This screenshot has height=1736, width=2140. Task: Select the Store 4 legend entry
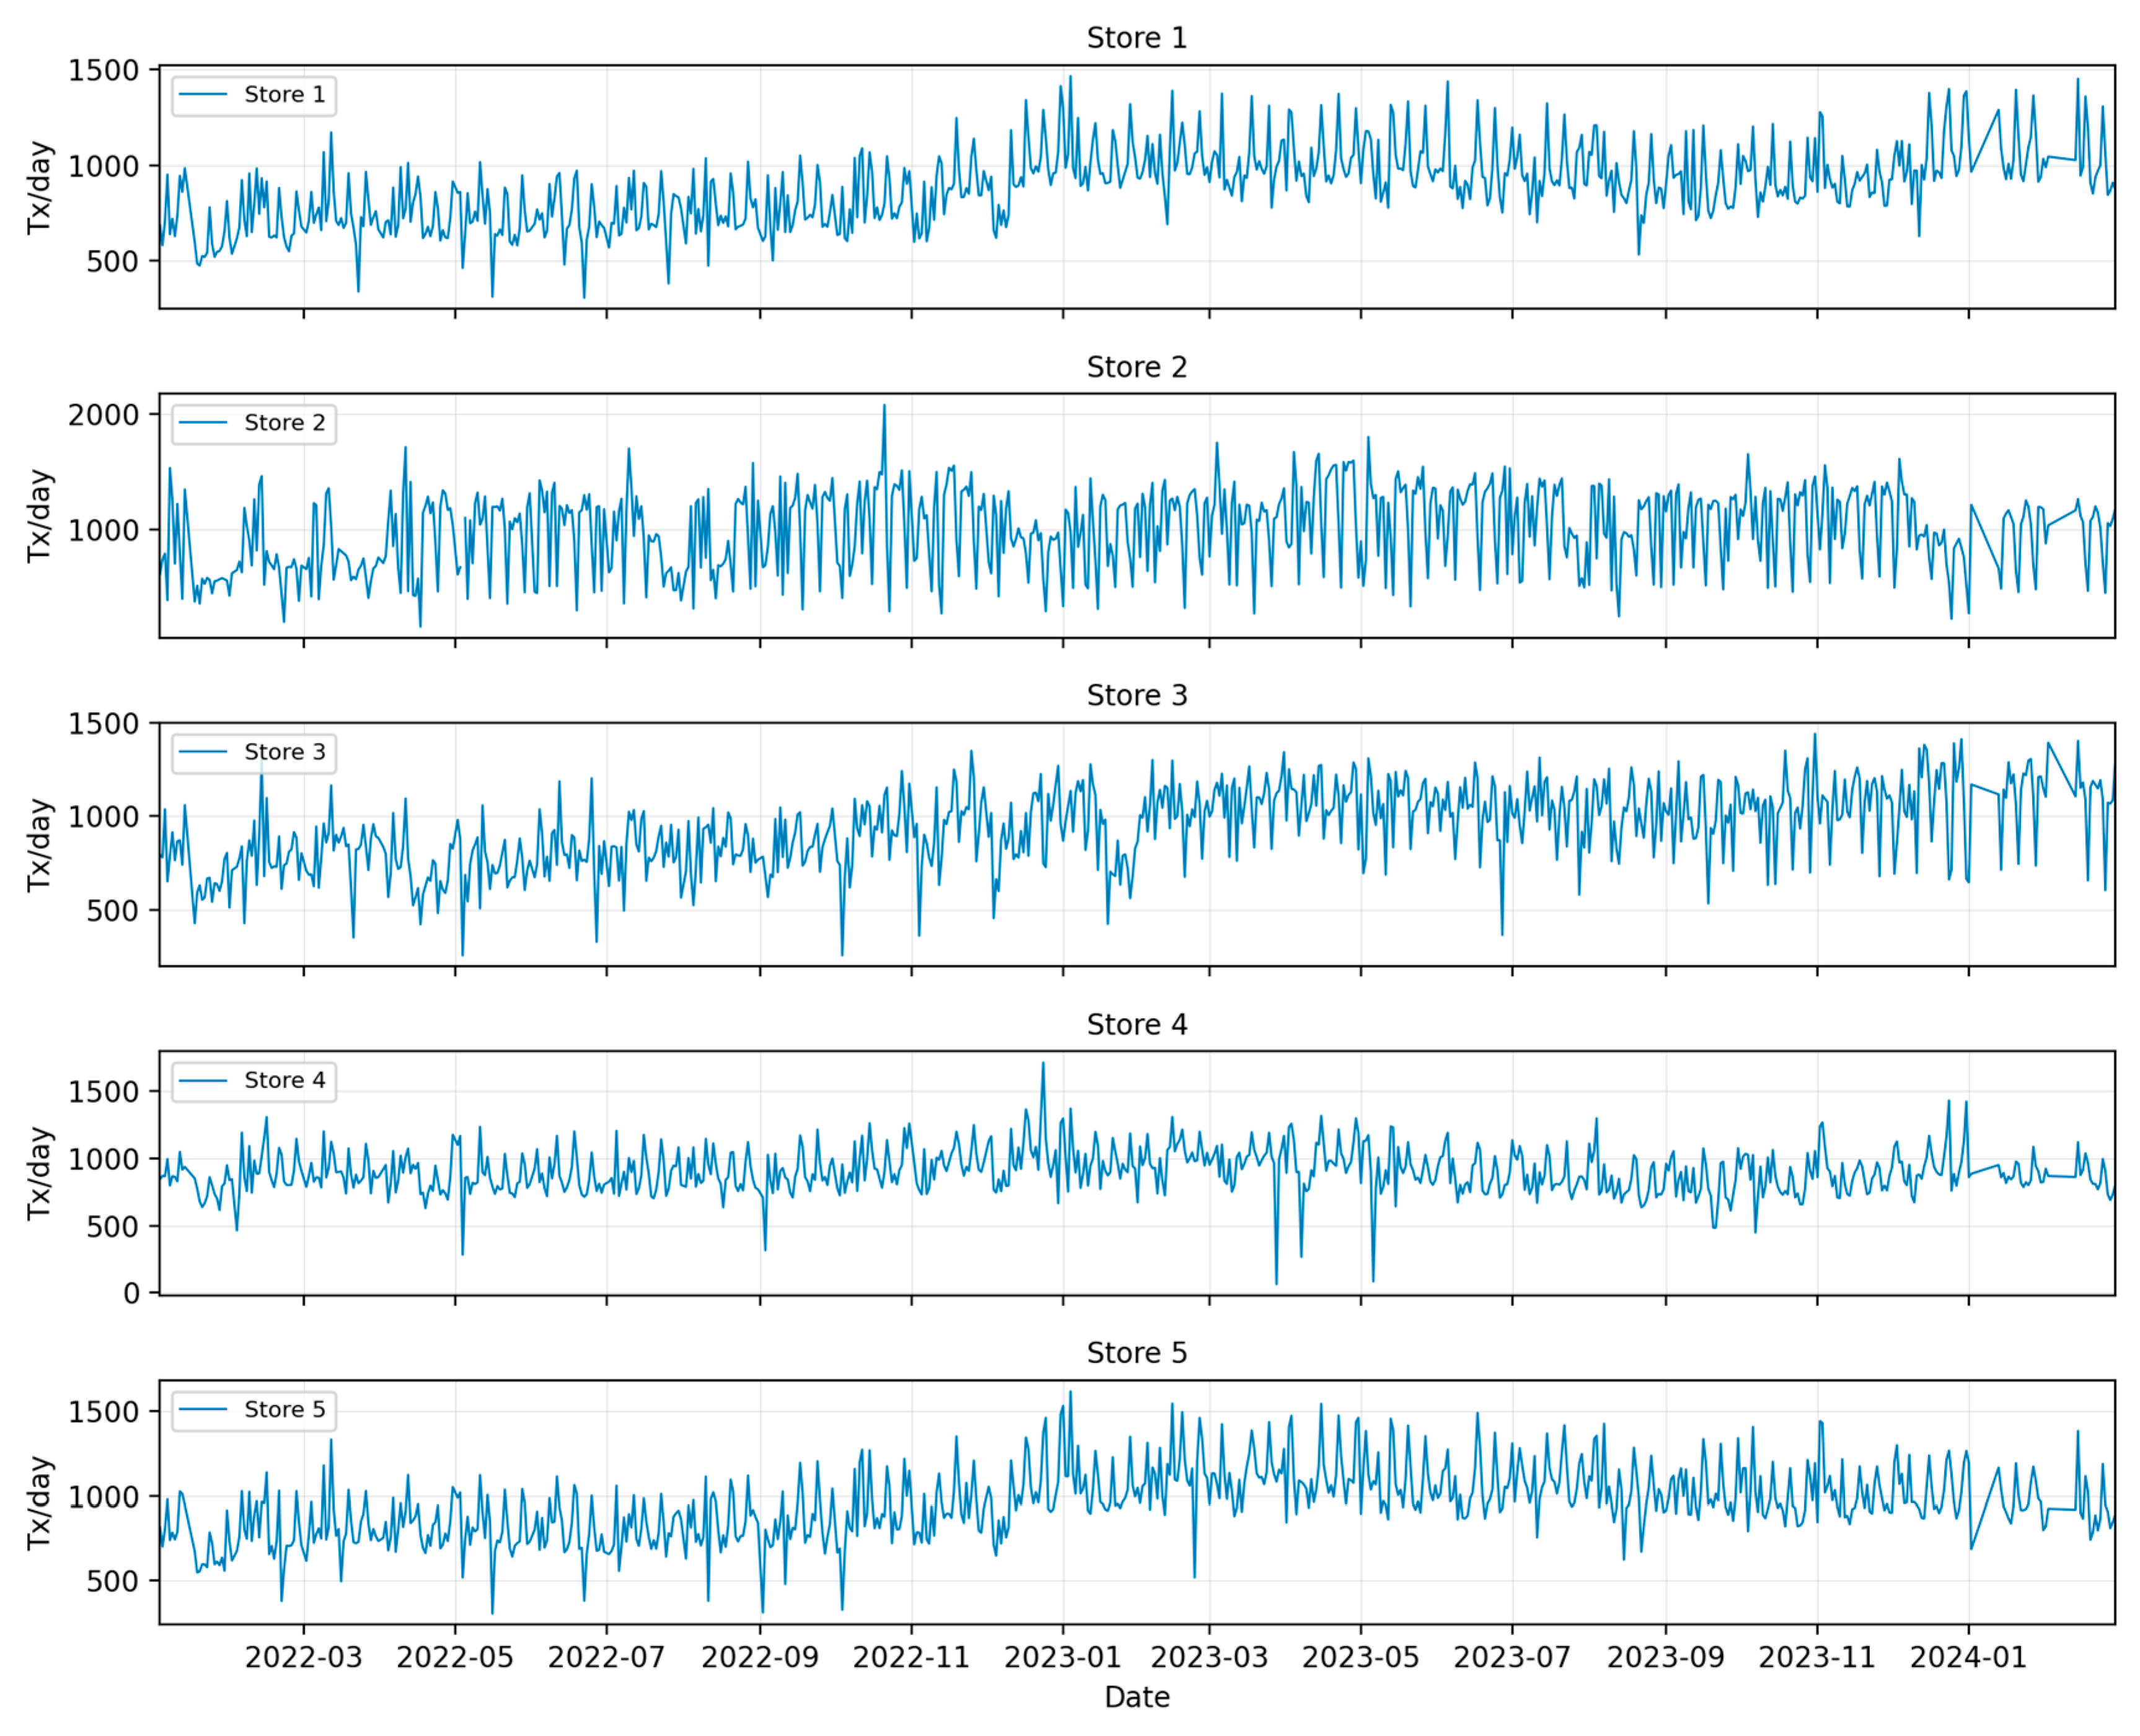(284, 1080)
